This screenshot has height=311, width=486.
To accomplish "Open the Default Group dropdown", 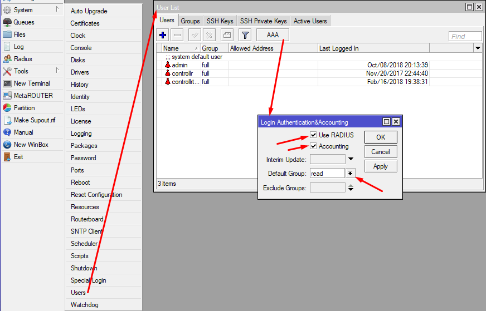I will click(x=350, y=173).
